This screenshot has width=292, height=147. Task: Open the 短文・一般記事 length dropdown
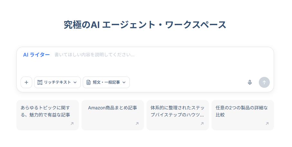click(106, 82)
